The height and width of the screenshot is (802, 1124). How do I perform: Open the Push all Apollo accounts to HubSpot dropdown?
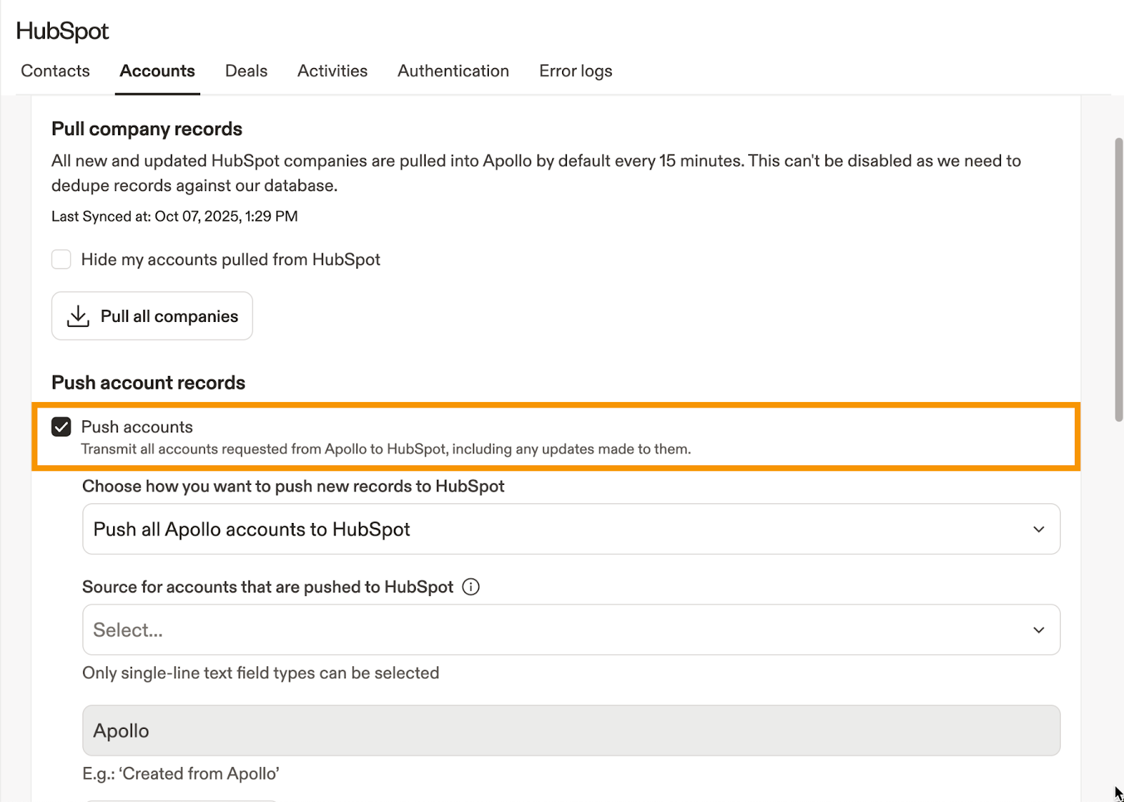click(x=562, y=529)
